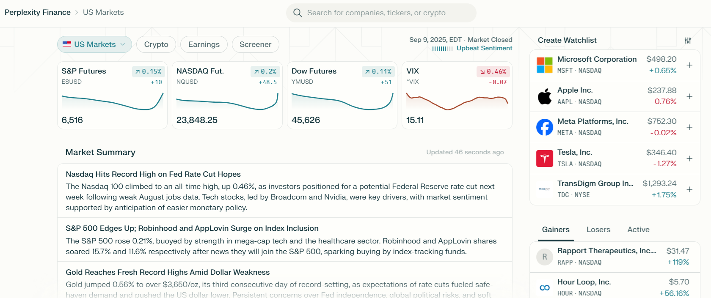Click the S&P Futures value 6,516
This screenshot has height=298, width=711.
coord(72,120)
